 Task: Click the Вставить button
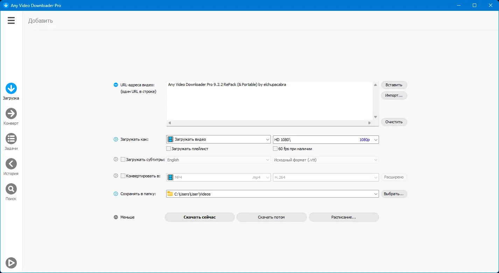click(394, 85)
